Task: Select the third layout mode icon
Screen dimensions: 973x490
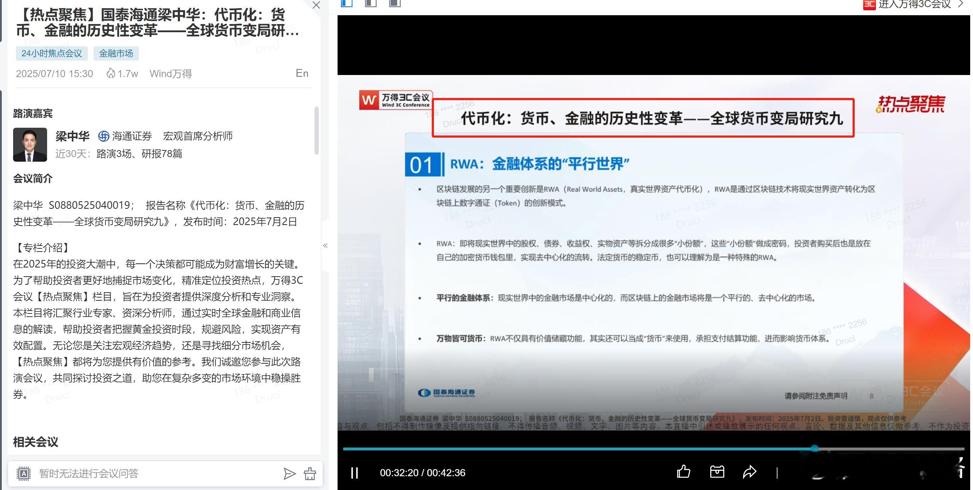Action: tap(395, 4)
